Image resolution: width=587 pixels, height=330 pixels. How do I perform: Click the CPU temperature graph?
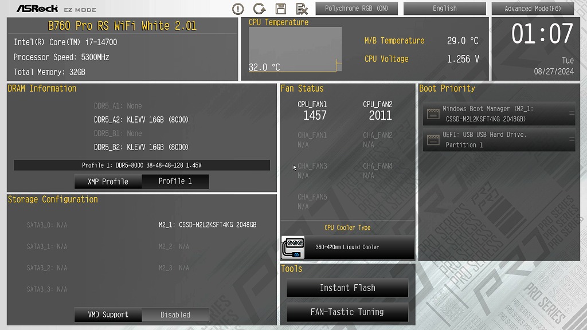295,49
